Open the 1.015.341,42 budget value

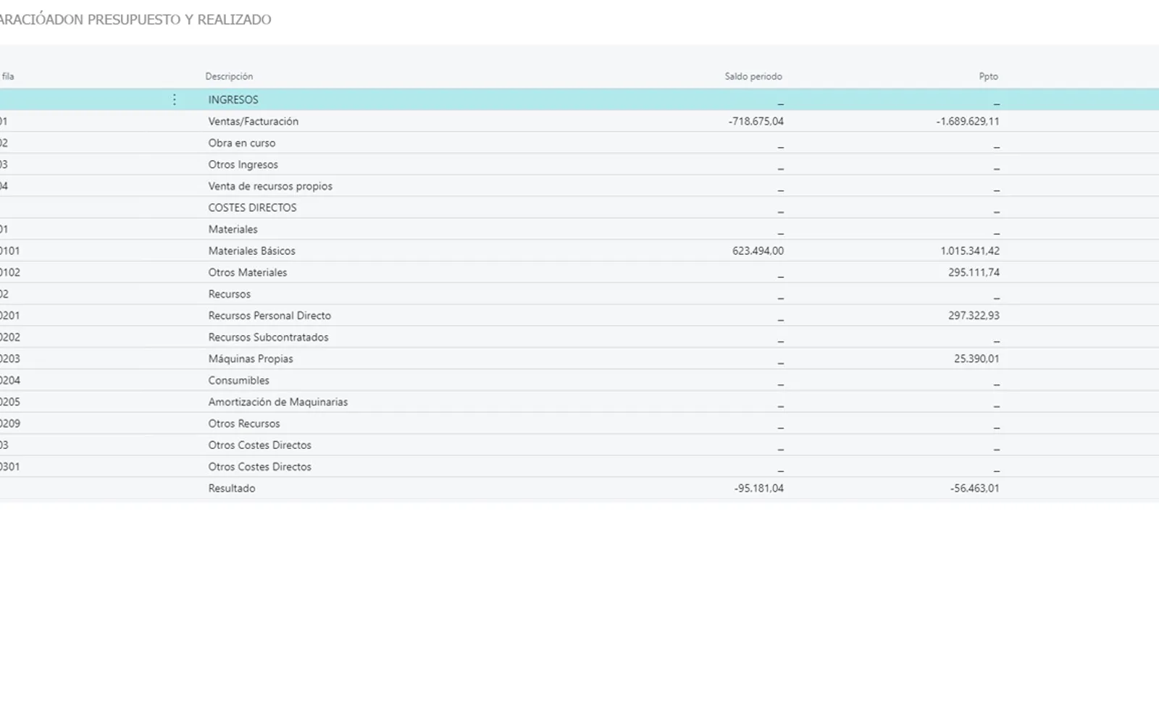coord(970,251)
